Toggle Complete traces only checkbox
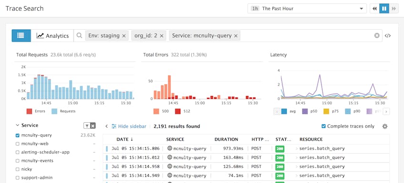 [323, 126]
